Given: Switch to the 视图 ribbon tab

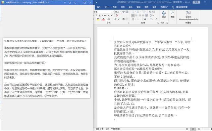Looking at the screenshot, I should point(146,7).
